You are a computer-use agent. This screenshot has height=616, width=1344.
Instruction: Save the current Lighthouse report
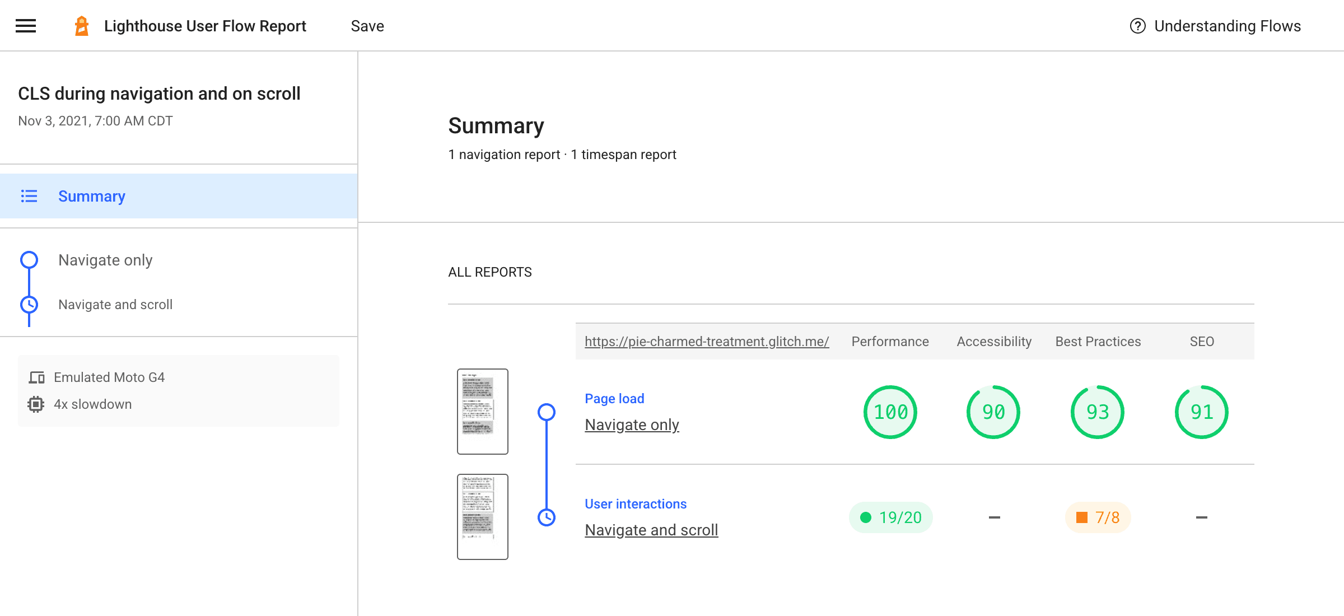click(367, 25)
